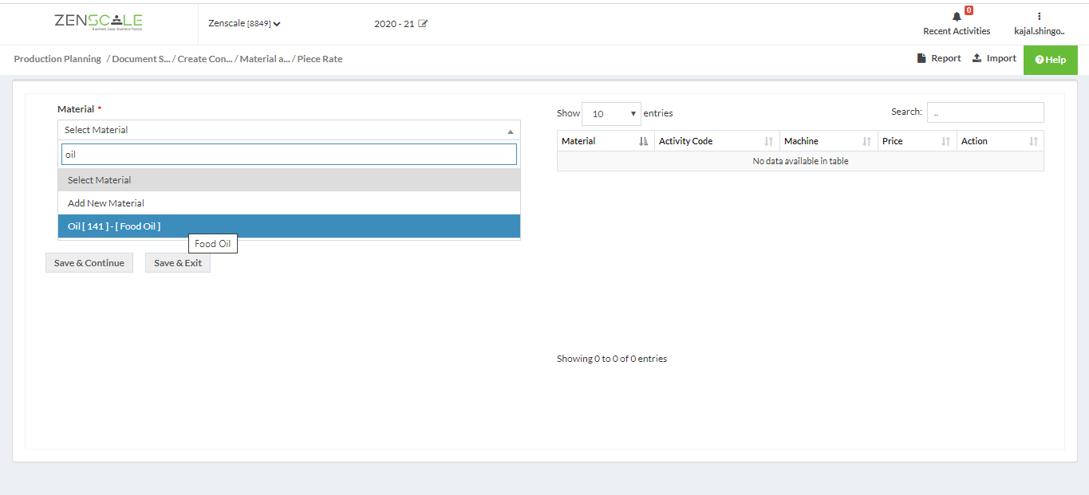
Task: Click the material search field containing 'oil'
Action: coord(289,155)
